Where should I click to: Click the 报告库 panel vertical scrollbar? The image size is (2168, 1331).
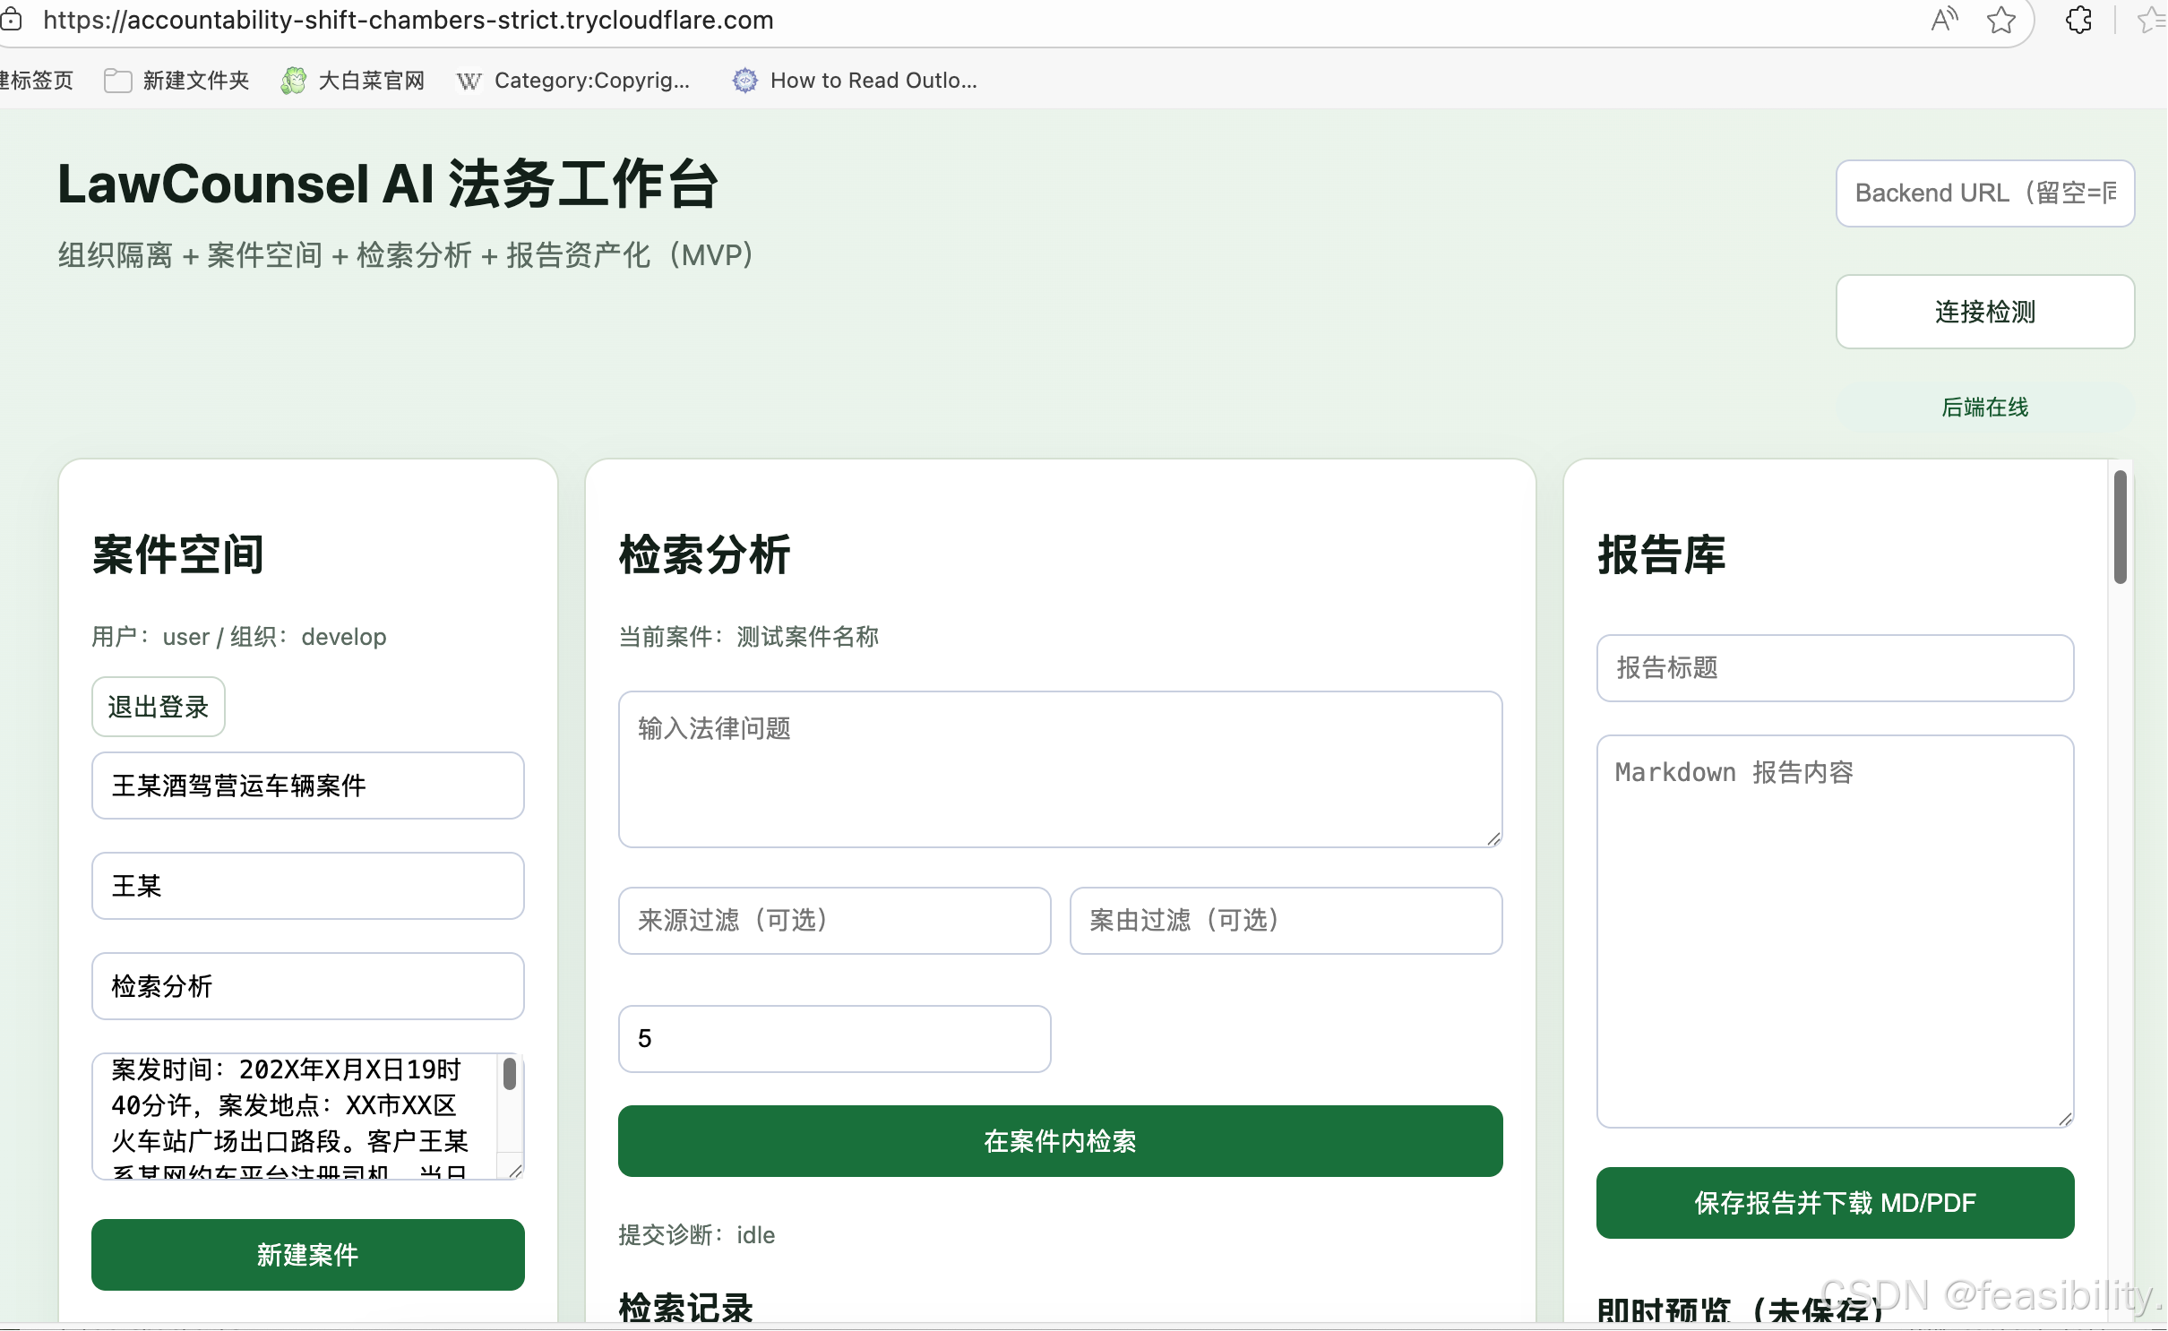(x=2120, y=528)
